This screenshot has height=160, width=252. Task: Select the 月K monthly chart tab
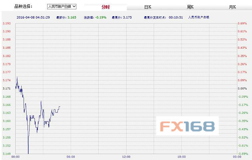pos(232,7)
